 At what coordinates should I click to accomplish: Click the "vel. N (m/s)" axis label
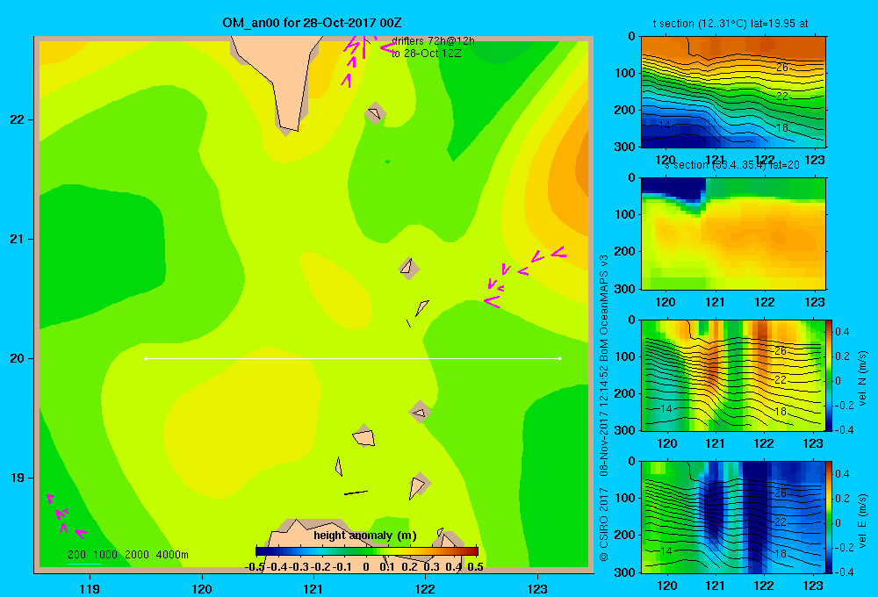pos(862,378)
